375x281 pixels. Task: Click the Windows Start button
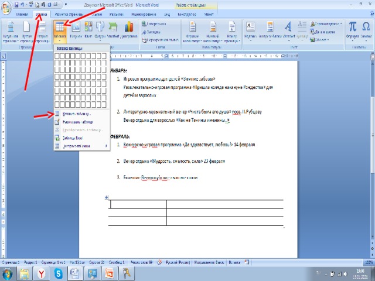[7, 273]
